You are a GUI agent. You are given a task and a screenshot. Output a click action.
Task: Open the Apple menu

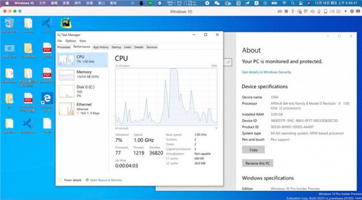coord(7,3)
